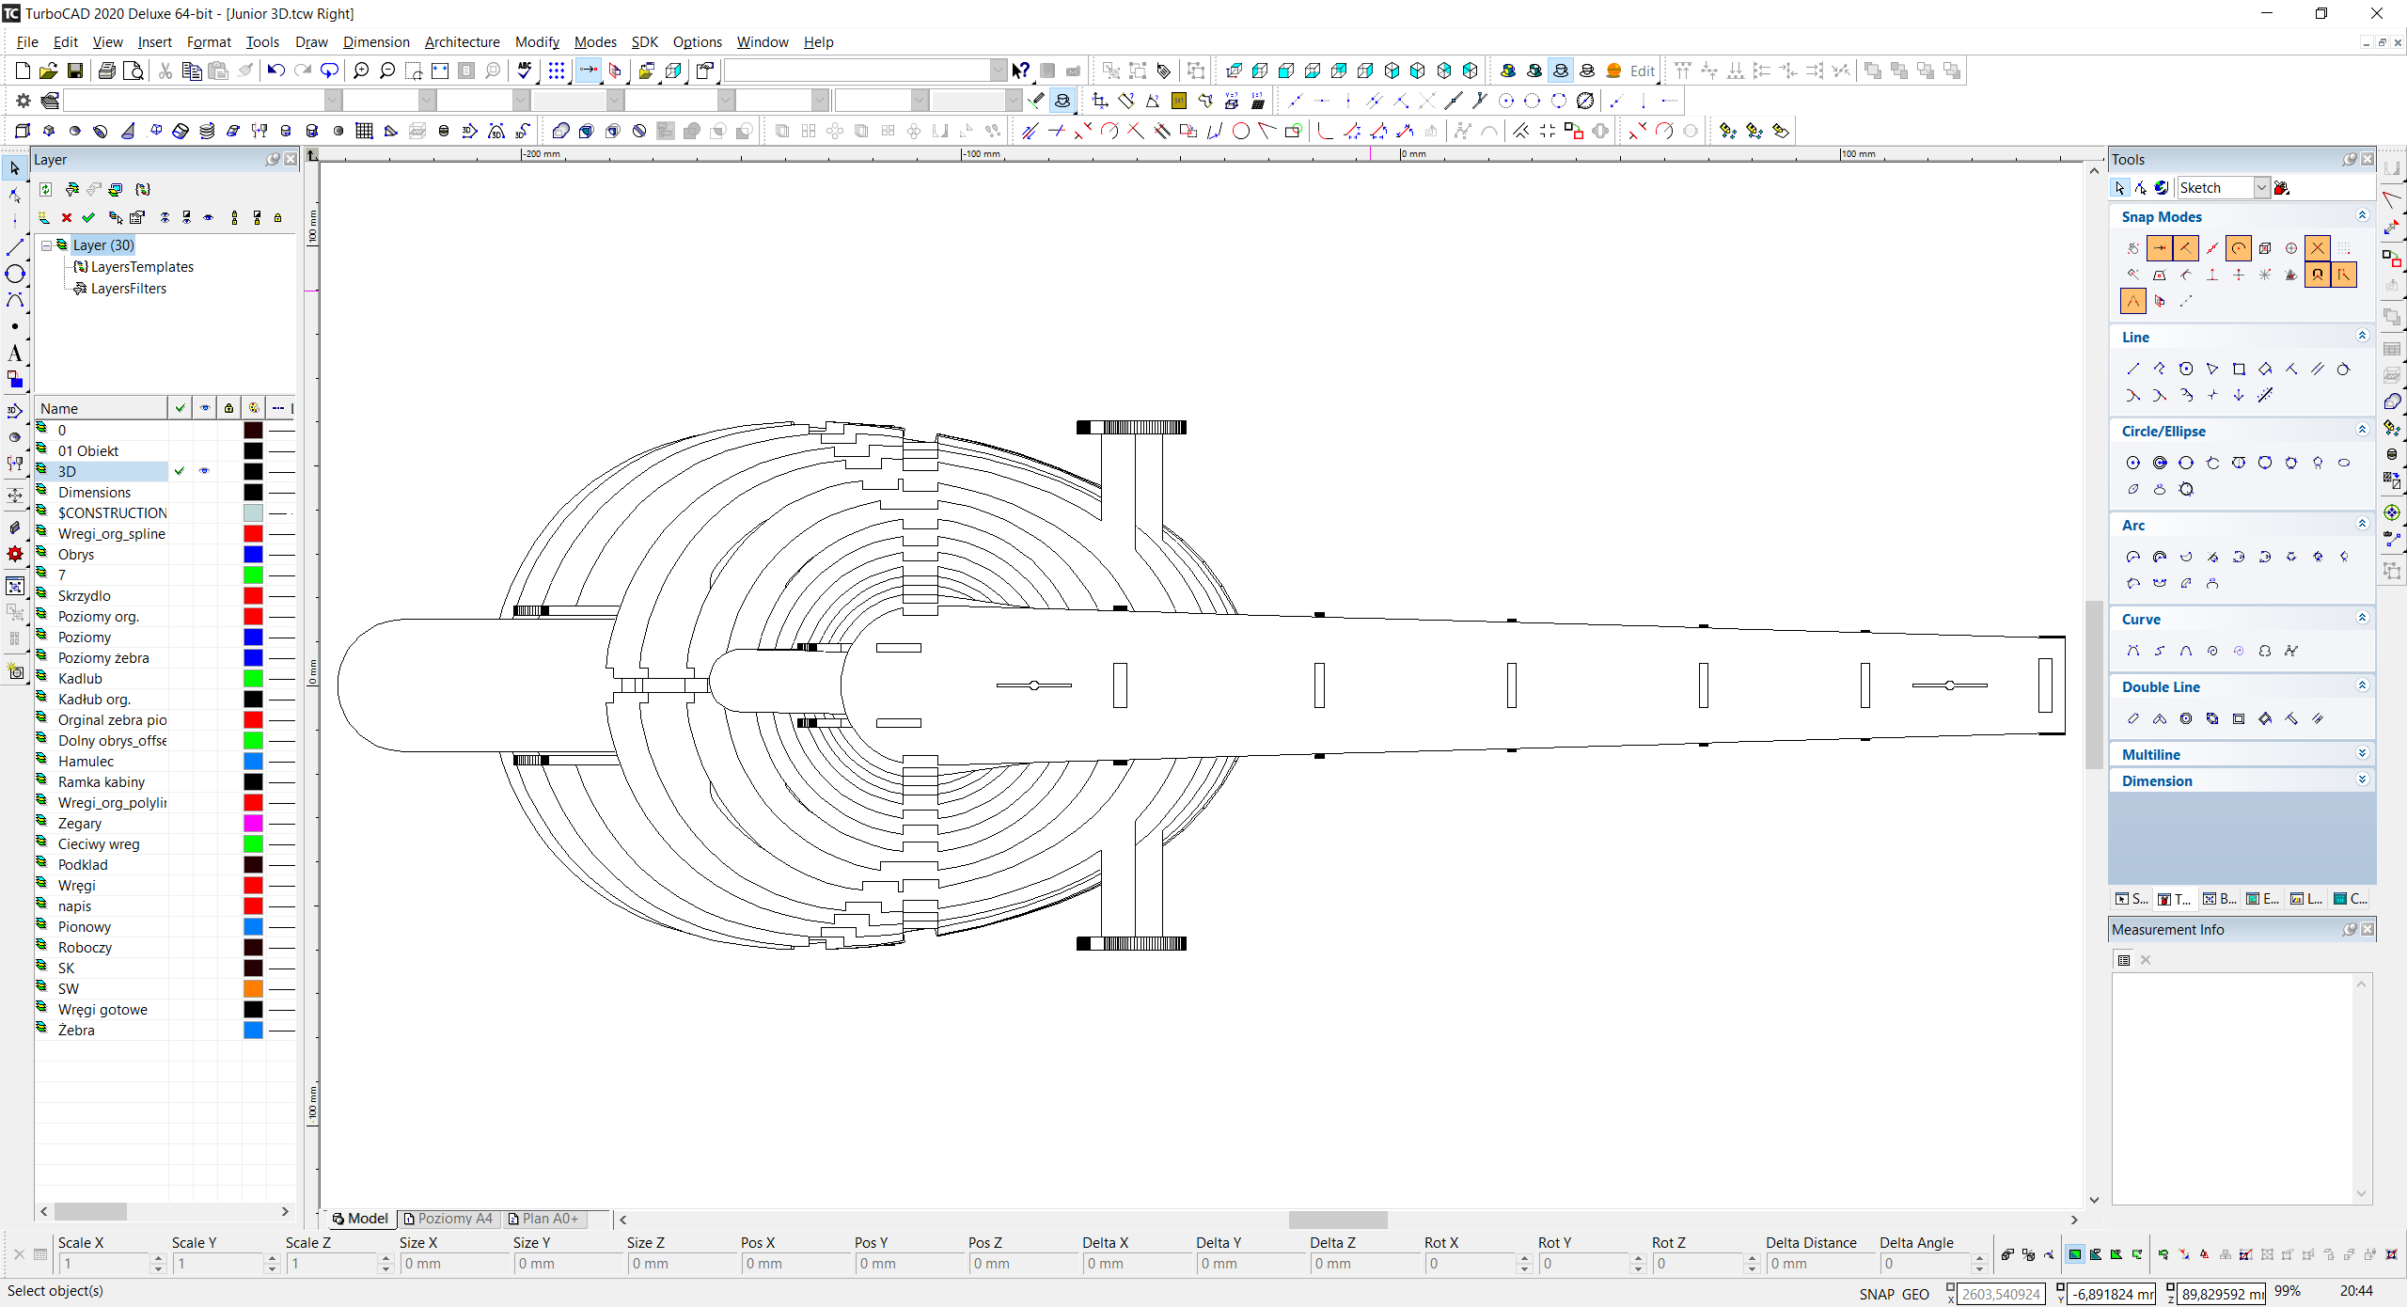Click the Cone 3D primitive icon

pos(128,131)
